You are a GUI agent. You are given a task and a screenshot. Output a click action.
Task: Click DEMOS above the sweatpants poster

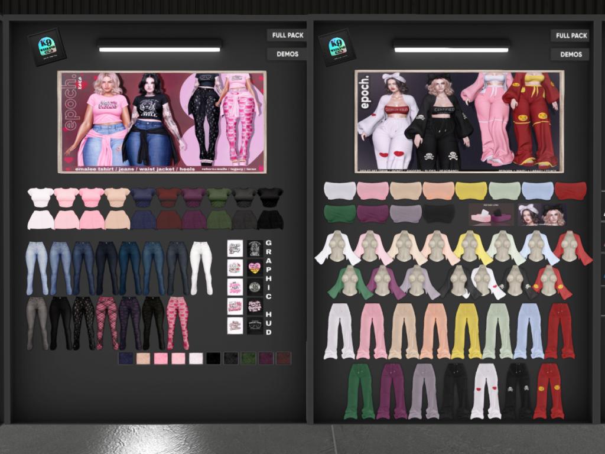(x=571, y=54)
